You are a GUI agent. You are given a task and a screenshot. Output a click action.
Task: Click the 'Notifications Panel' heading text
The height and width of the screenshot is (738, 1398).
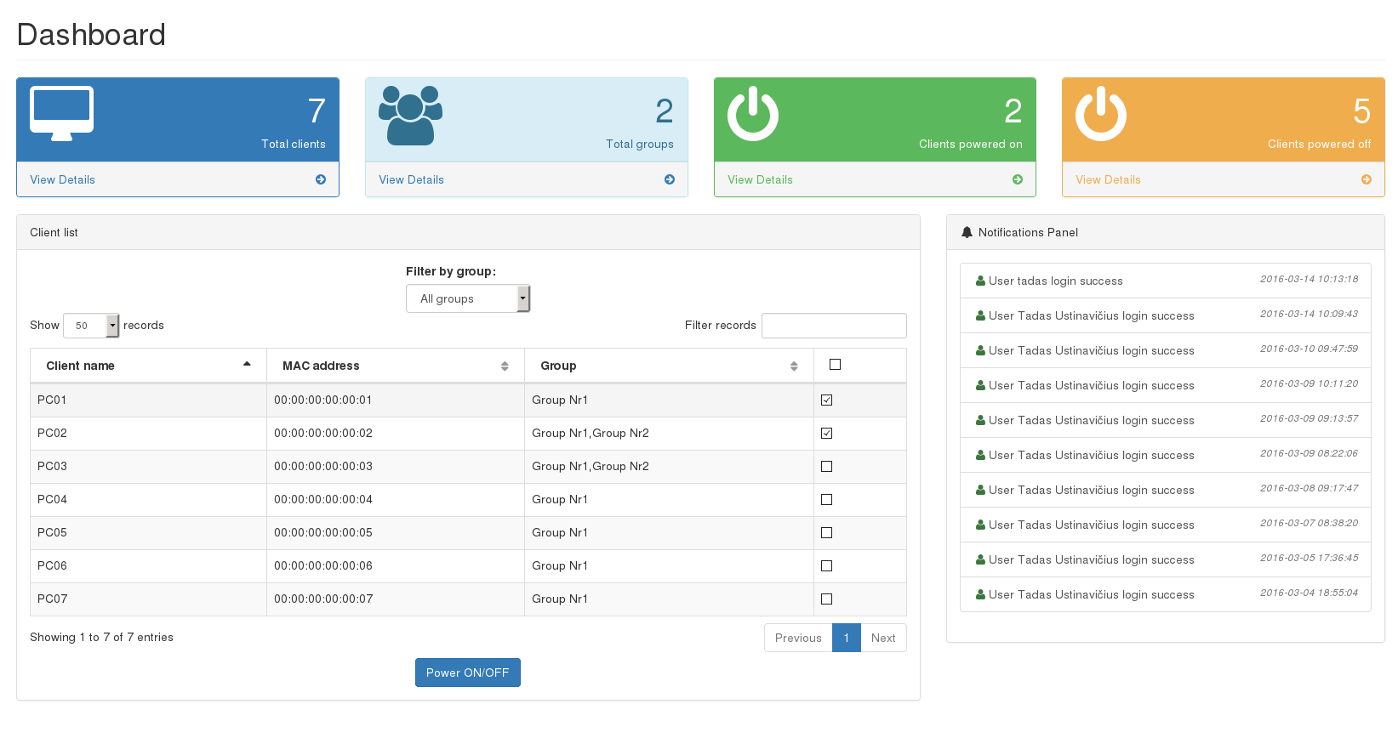pyautogui.click(x=1028, y=232)
